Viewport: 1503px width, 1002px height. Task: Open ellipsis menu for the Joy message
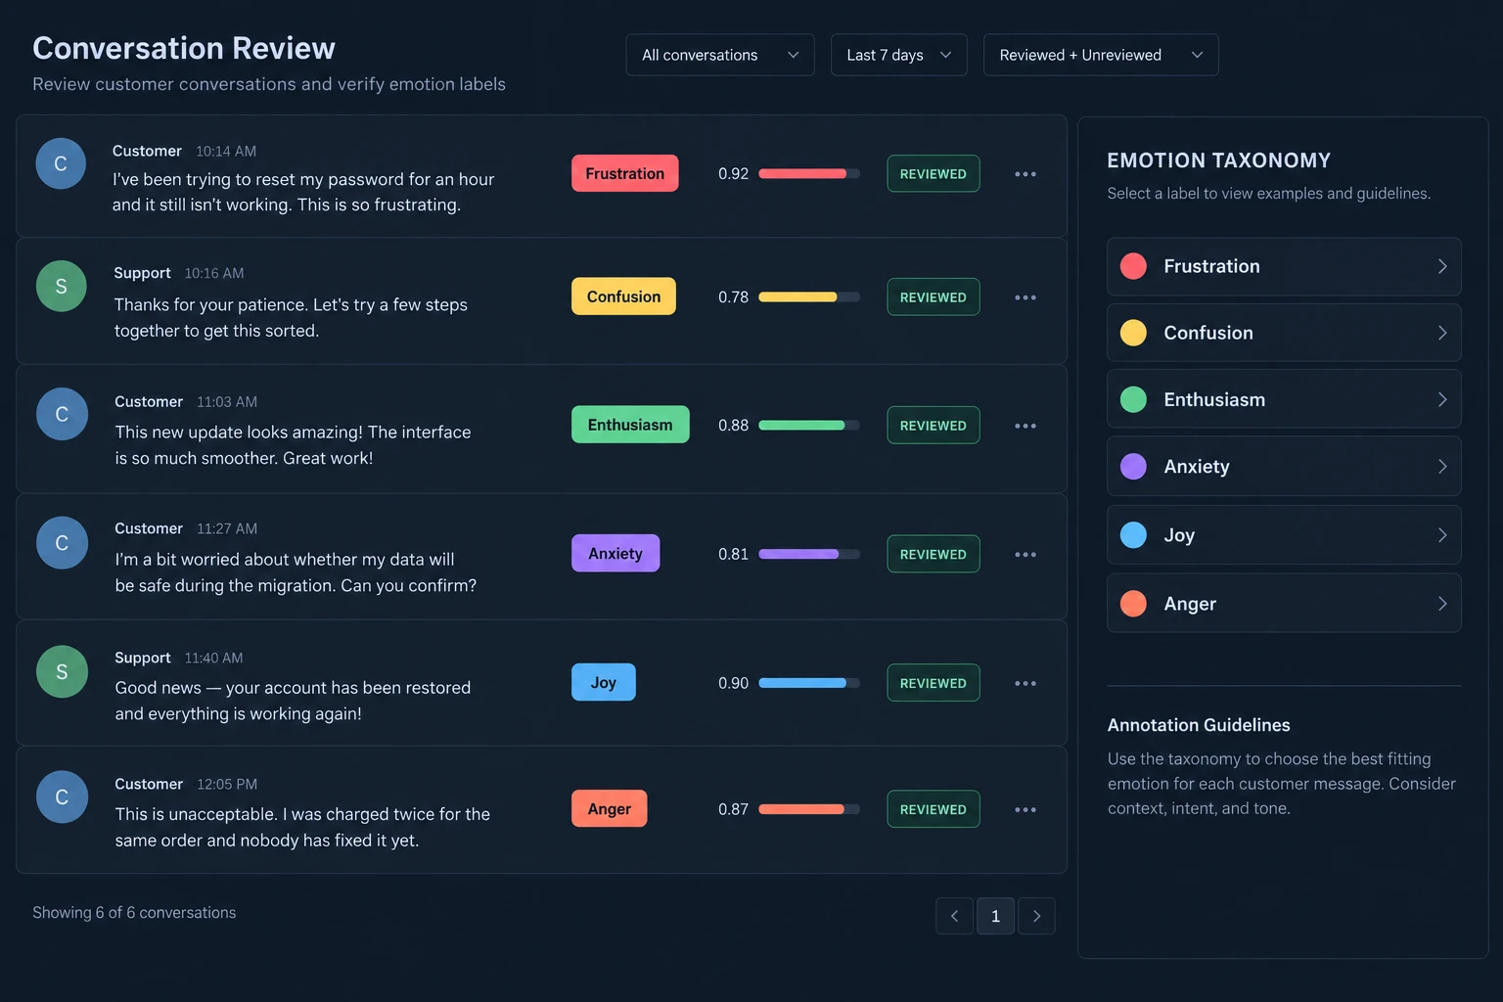1025,683
